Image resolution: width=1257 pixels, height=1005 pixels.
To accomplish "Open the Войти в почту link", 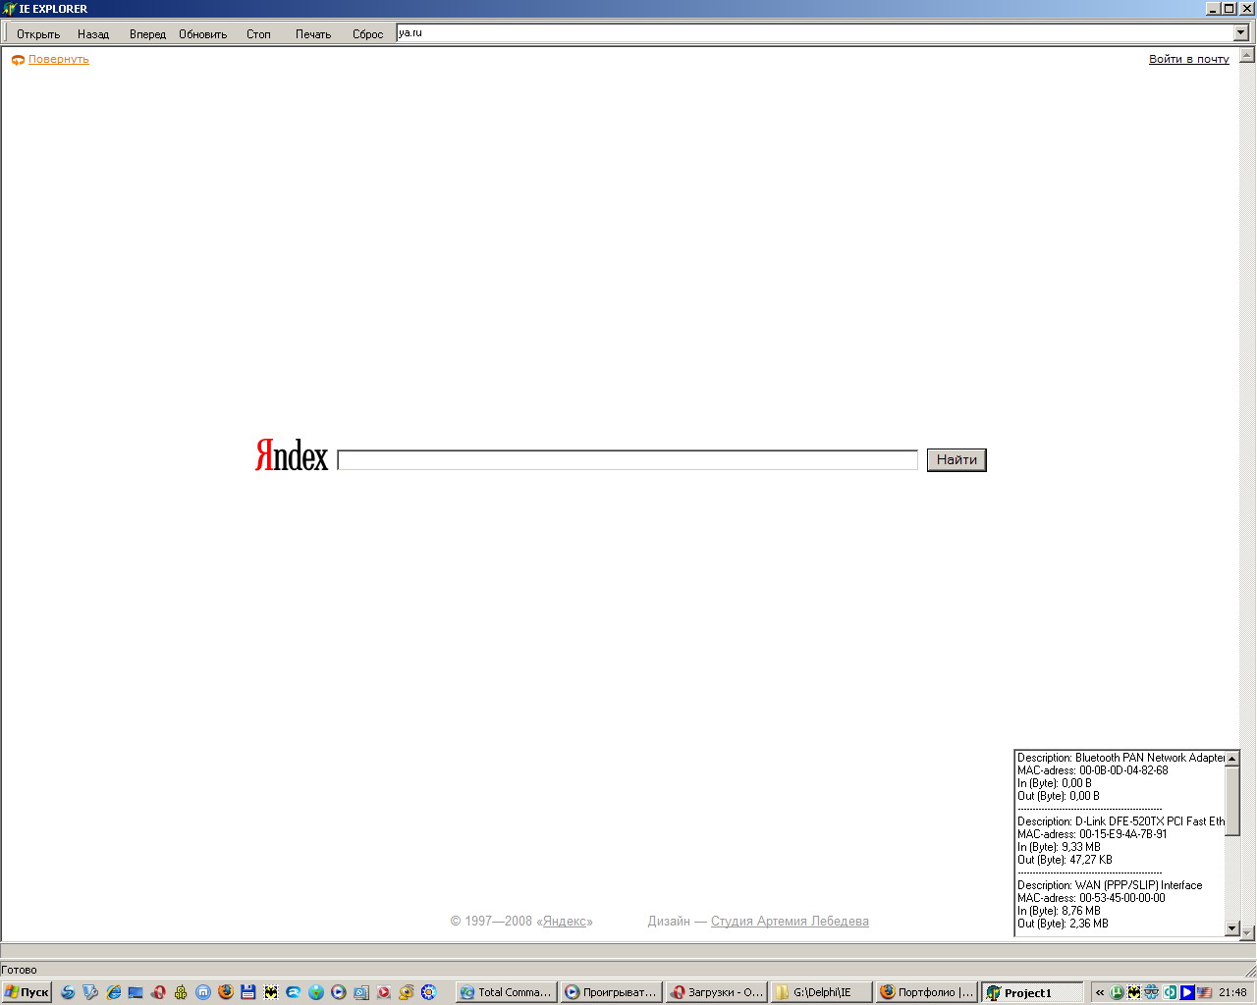I will tap(1188, 59).
